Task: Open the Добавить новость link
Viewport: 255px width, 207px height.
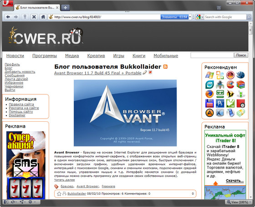Action: [20, 72]
